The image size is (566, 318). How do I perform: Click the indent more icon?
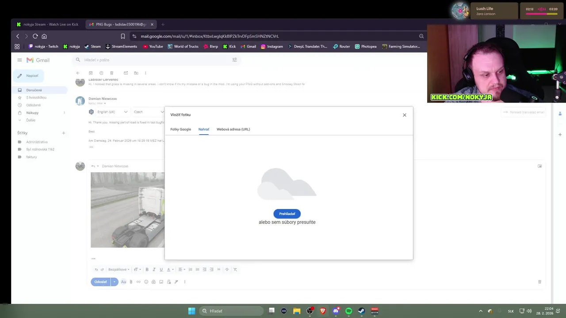point(211,269)
